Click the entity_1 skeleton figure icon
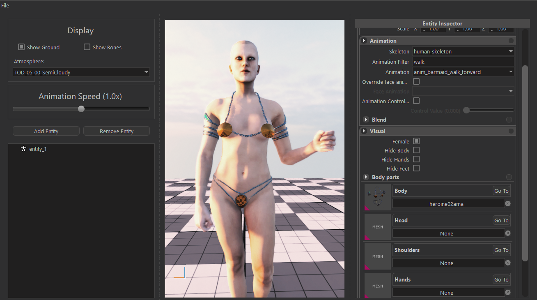Image resolution: width=537 pixels, height=300 pixels. (x=23, y=149)
